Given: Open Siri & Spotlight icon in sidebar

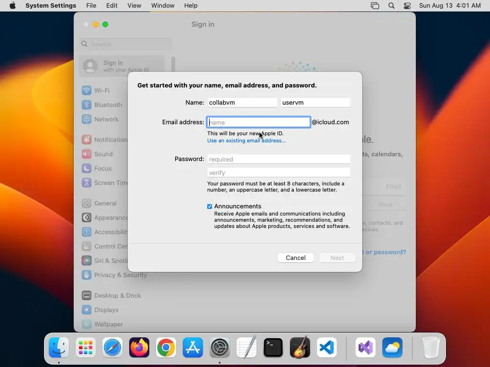Looking at the screenshot, I should pos(87,260).
